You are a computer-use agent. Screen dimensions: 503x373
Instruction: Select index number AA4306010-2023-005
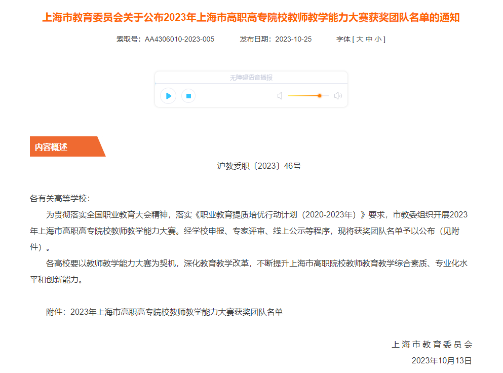[x=179, y=39]
